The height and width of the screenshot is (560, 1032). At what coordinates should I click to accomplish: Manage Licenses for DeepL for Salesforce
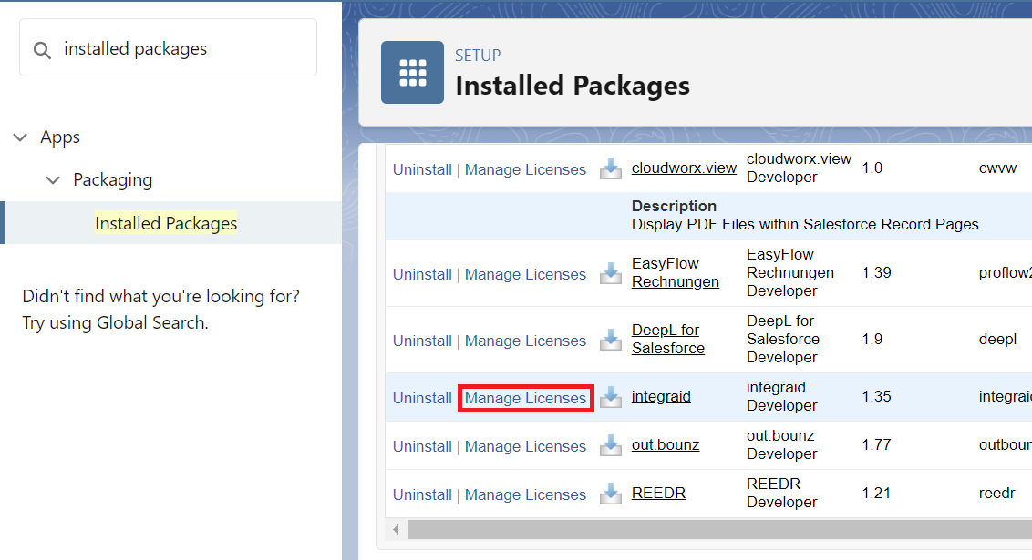[x=525, y=341]
